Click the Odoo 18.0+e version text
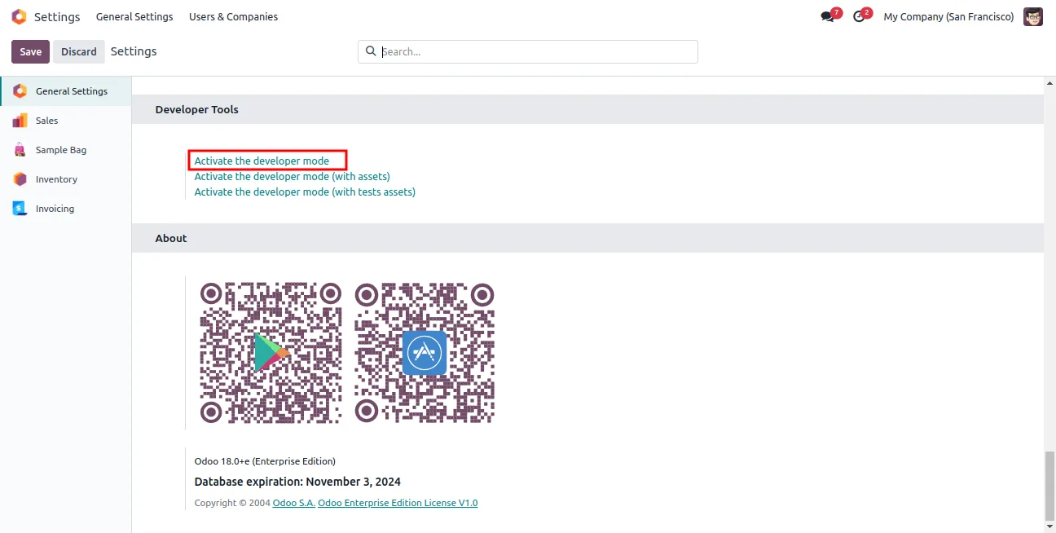Screen dimensions: 1056x533 tap(265, 461)
